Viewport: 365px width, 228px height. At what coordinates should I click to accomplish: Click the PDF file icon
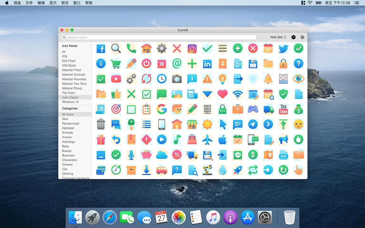coord(283,155)
